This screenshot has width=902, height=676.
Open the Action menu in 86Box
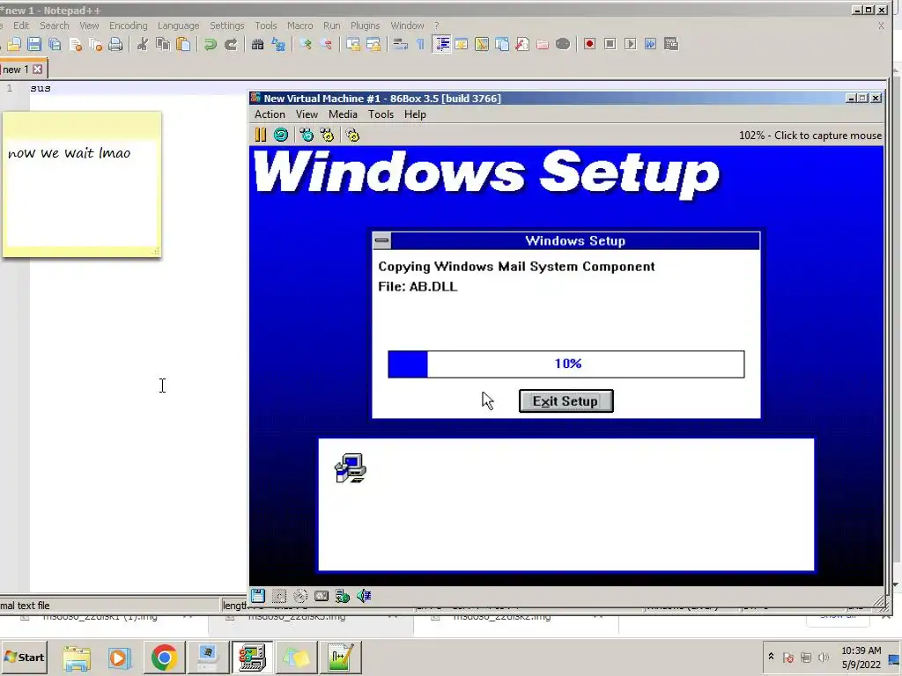(270, 114)
